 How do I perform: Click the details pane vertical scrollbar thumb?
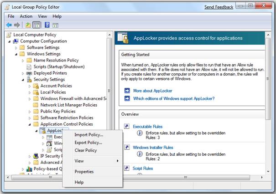tap(268, 79)
